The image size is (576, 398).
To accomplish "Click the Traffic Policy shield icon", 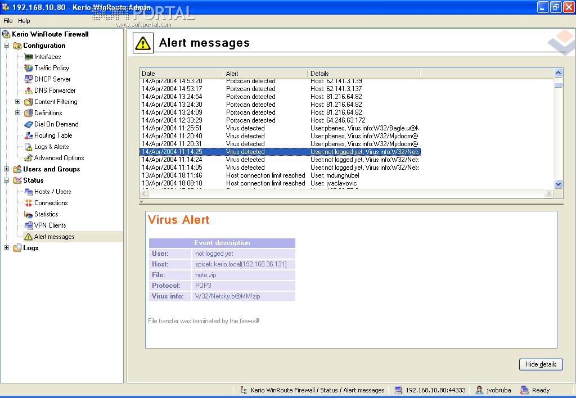I will (28, 68).
